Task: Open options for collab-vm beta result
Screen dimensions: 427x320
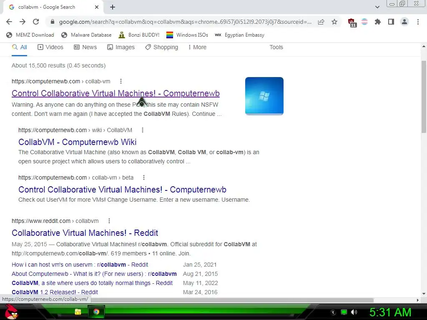Action: (144, 177)
